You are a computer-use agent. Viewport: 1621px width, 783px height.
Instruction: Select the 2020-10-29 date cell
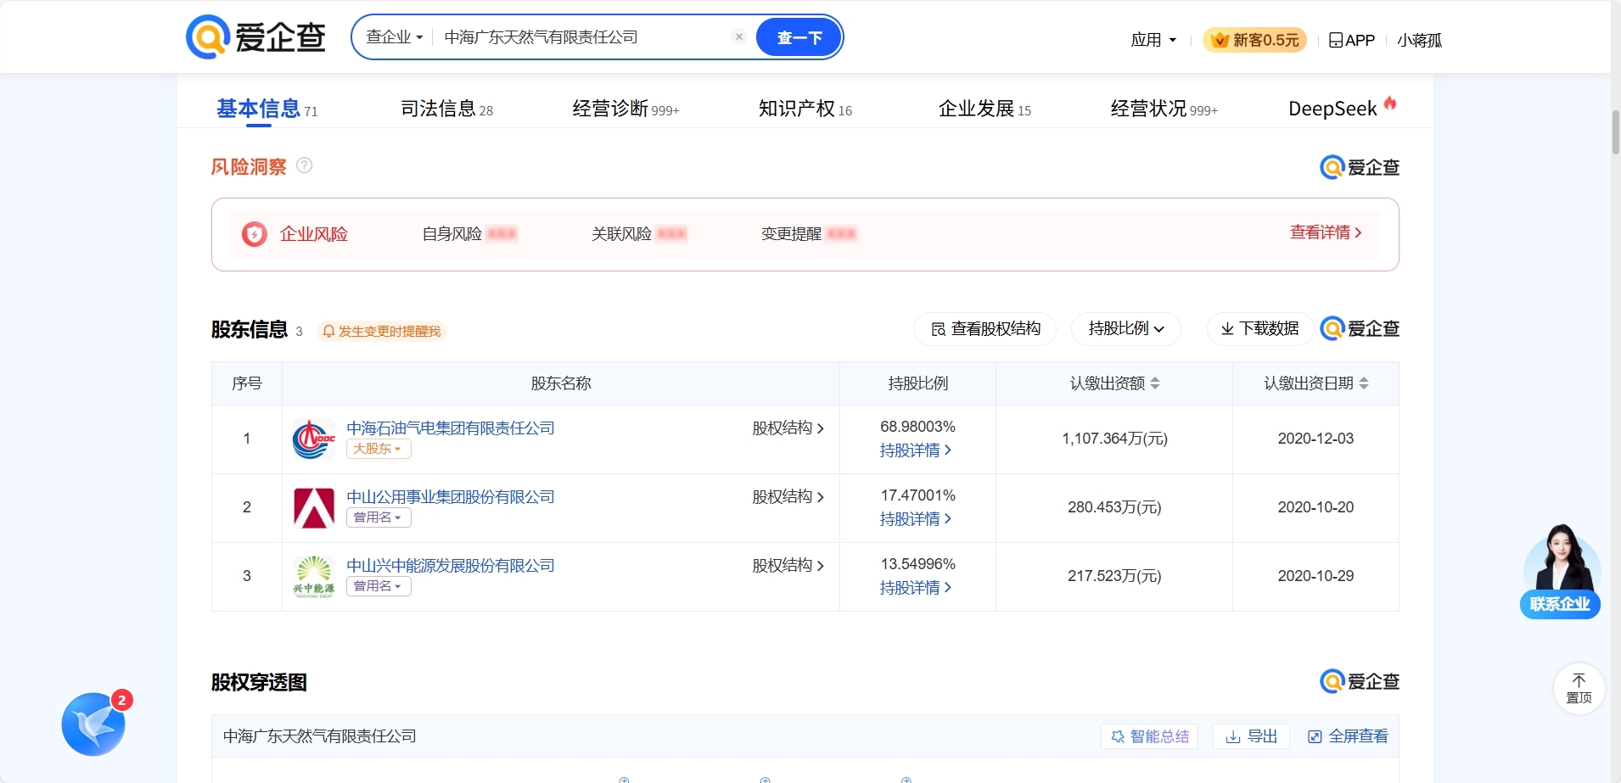[x=1315, y=576]
